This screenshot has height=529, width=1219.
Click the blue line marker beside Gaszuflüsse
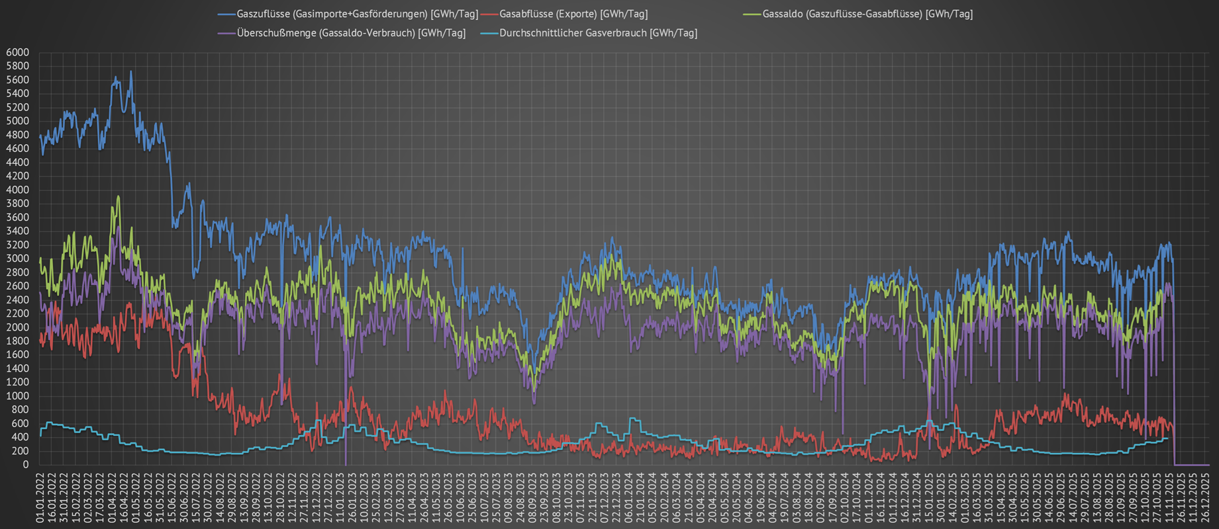pyautogui.click(x=226, y=14)
